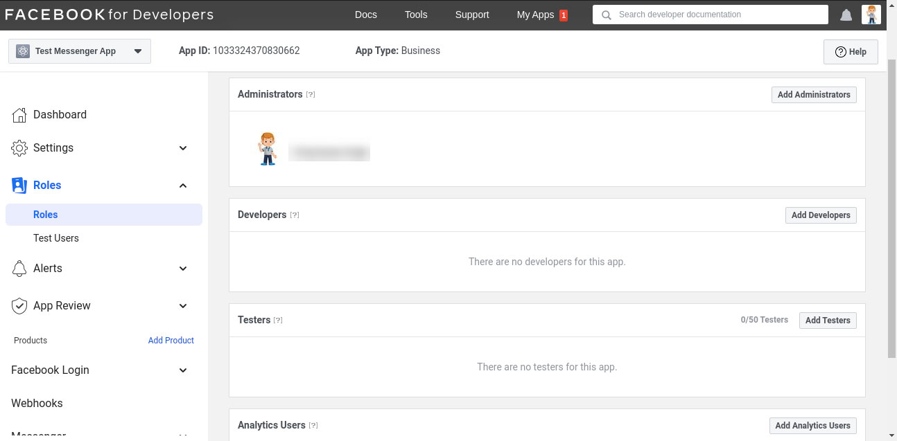897x441 pixels.
Task: Click the "App Type: Business" text
Action: click(397, 51)
